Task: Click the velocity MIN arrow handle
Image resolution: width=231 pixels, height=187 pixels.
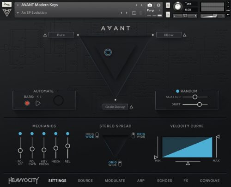Action: coord(156,157)
